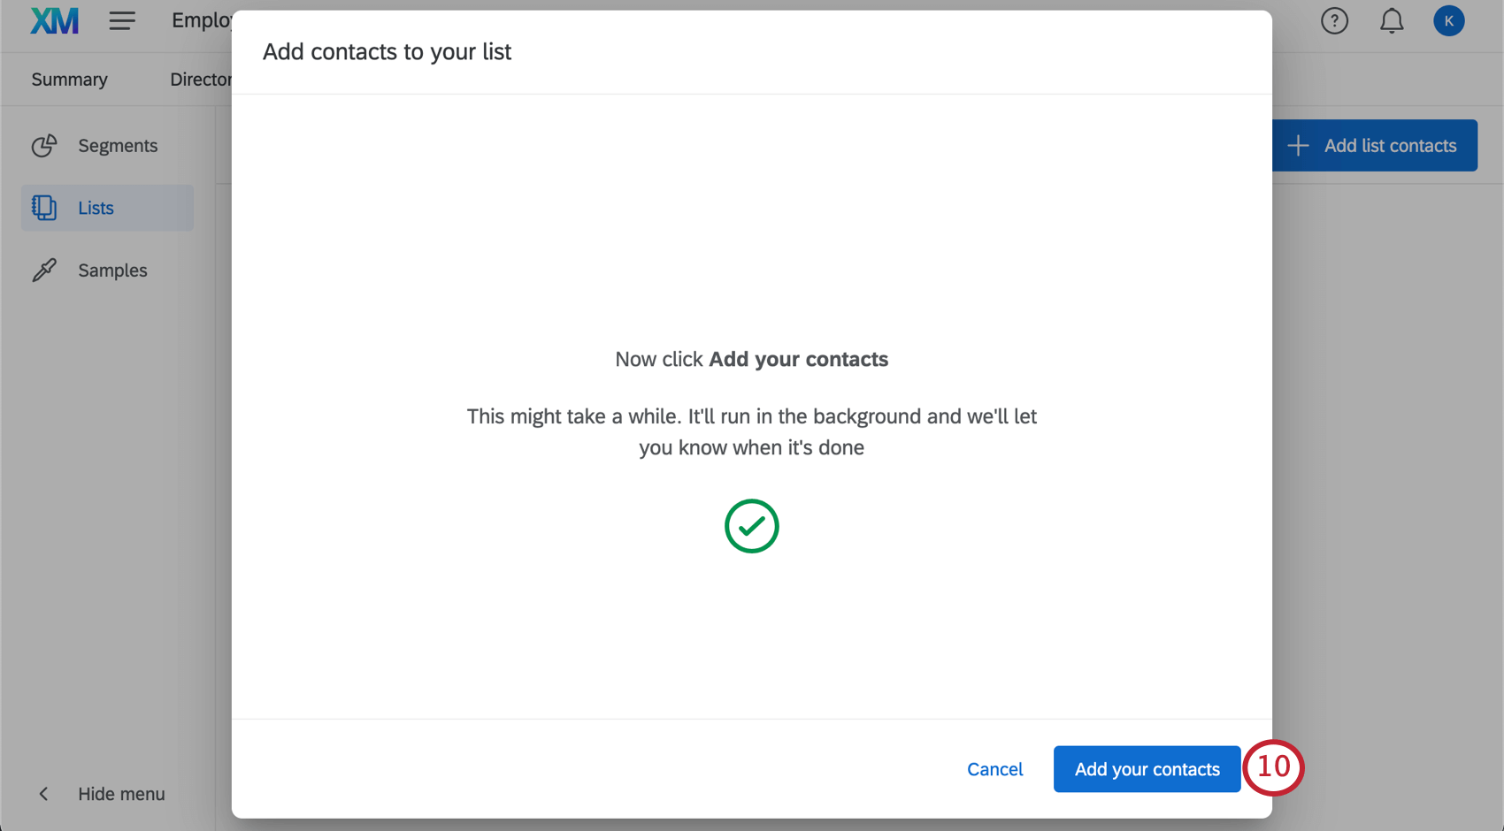This screenshot has height=831, width=1504.
Task: Click Hide menu
Action: pos(120,794)
